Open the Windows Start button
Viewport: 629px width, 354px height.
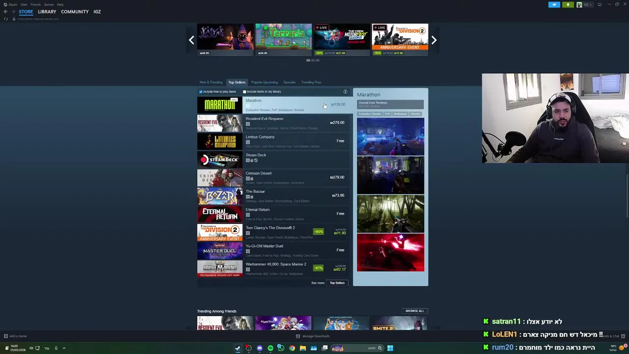coord(390,348)
